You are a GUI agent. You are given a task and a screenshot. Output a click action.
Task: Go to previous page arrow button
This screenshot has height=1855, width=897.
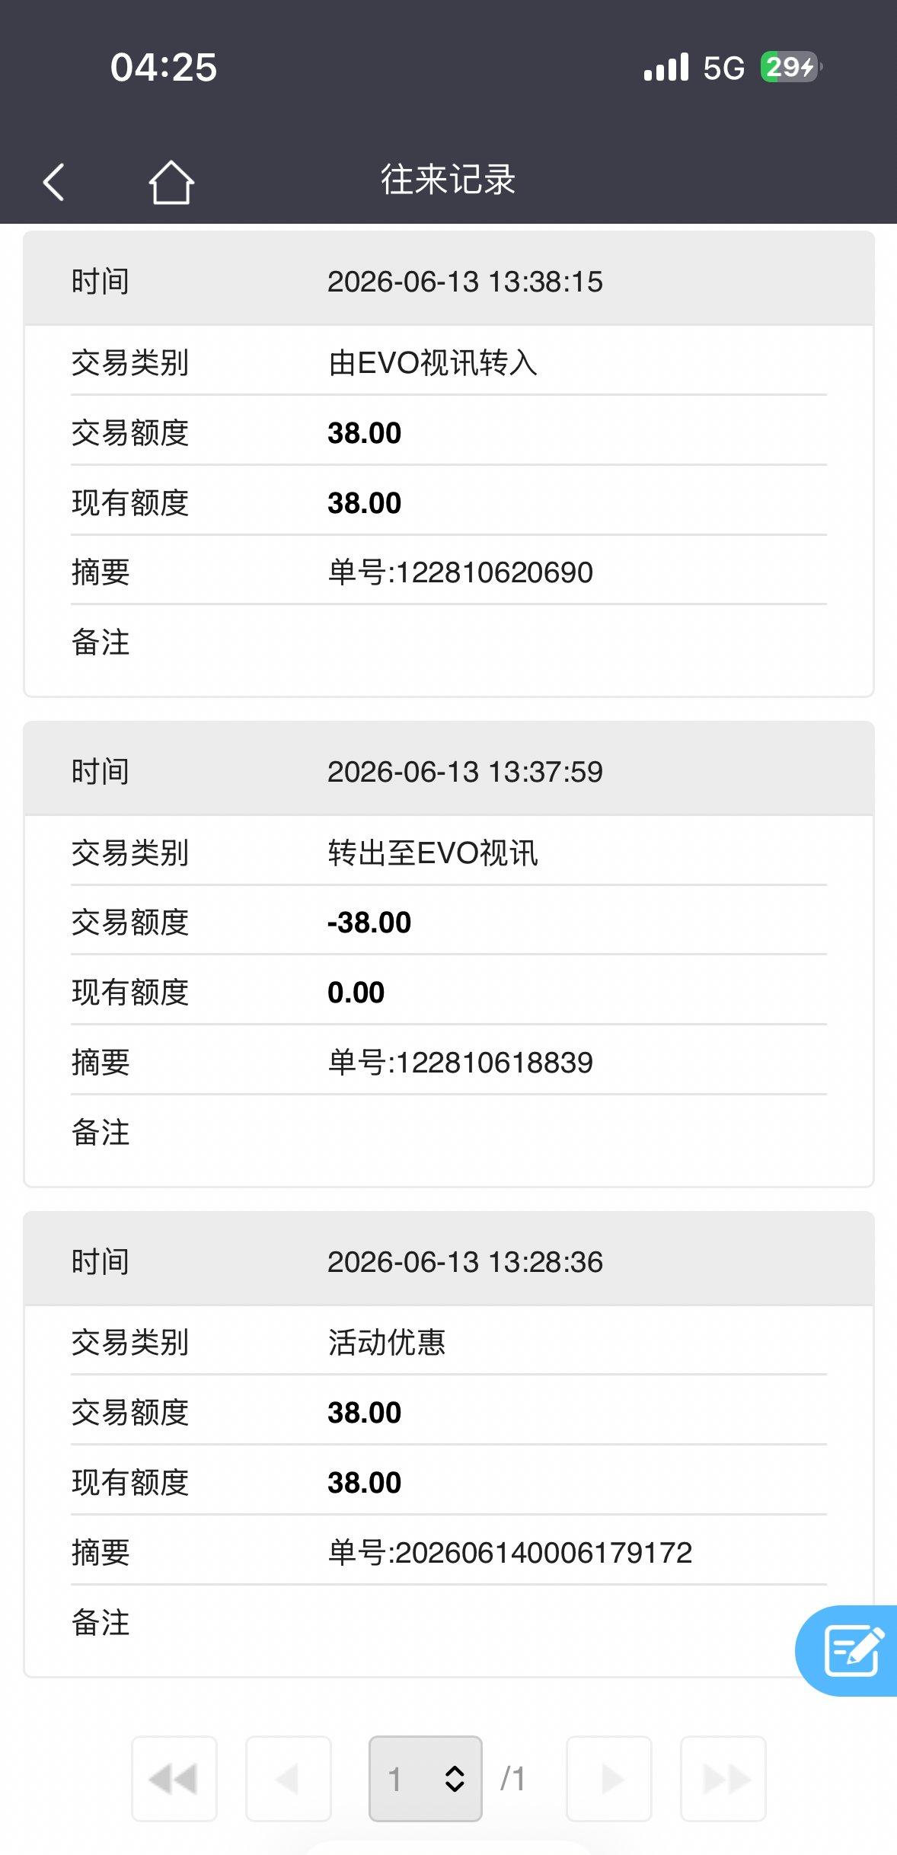click(x=289, y=1779)
